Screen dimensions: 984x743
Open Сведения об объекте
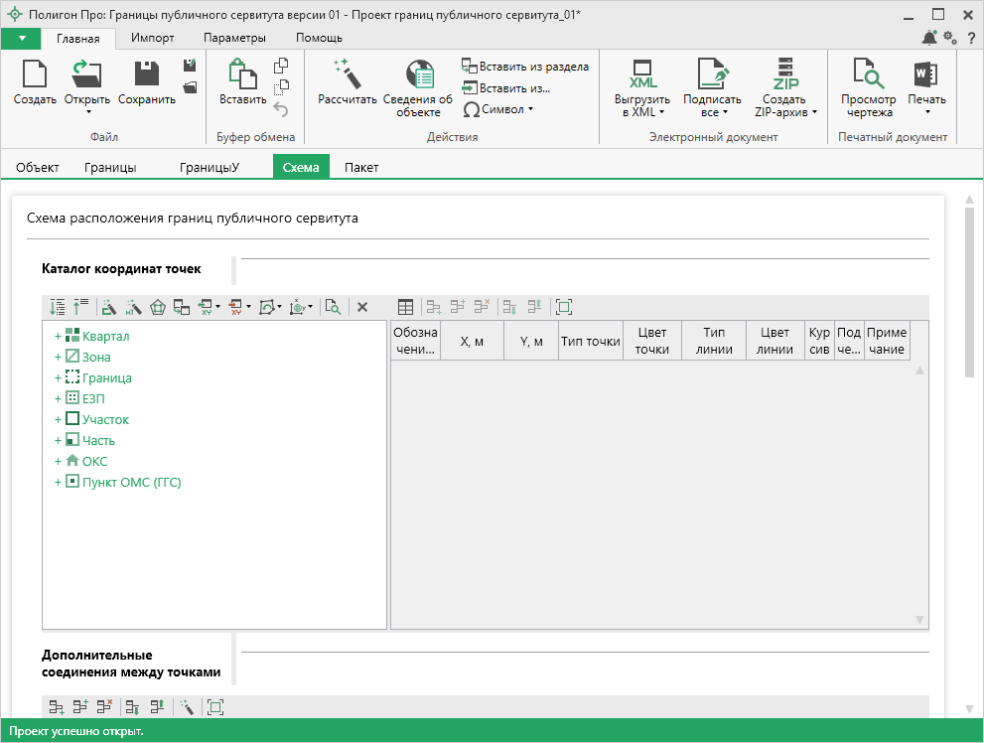coord(418,77)
